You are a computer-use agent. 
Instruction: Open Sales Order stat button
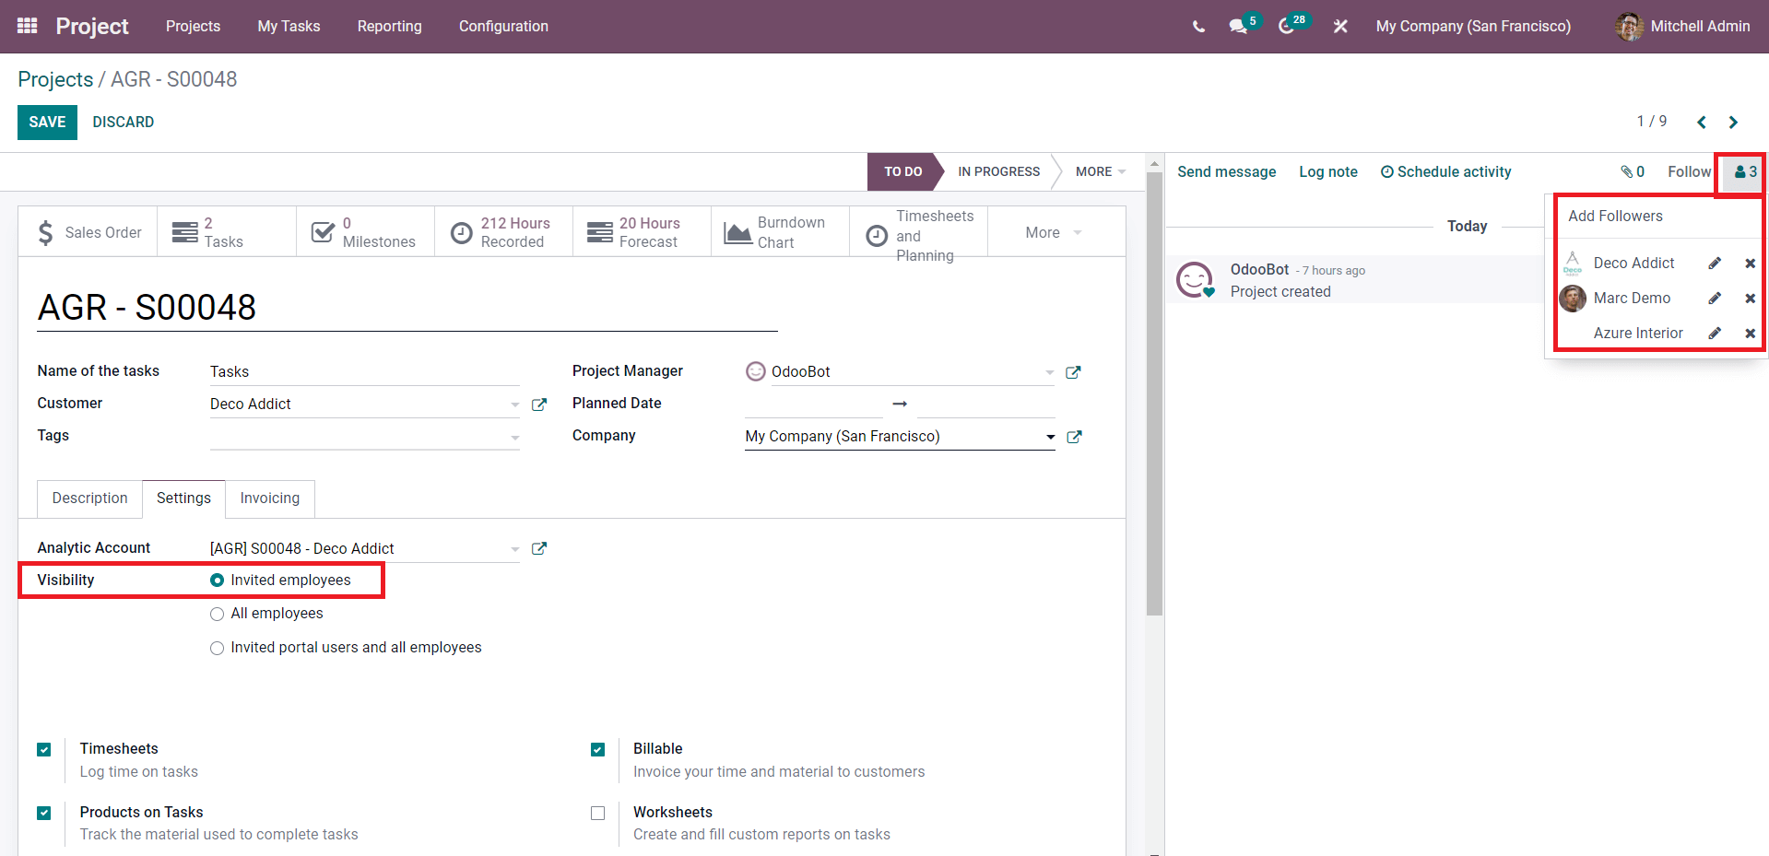click(x=88, y=232)
